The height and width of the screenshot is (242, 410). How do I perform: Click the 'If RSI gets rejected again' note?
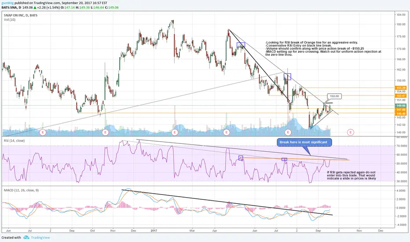[351, 176]
